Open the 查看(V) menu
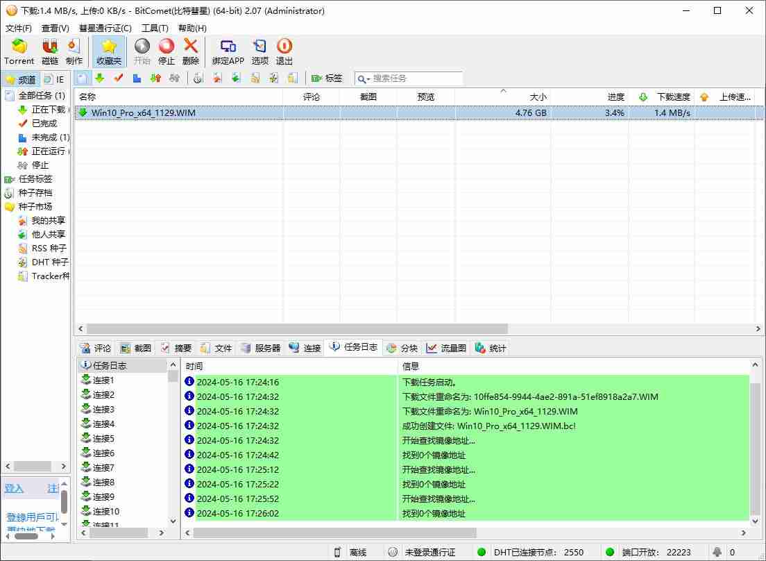Screen dimensions: 766x561 tap(56, 28)
